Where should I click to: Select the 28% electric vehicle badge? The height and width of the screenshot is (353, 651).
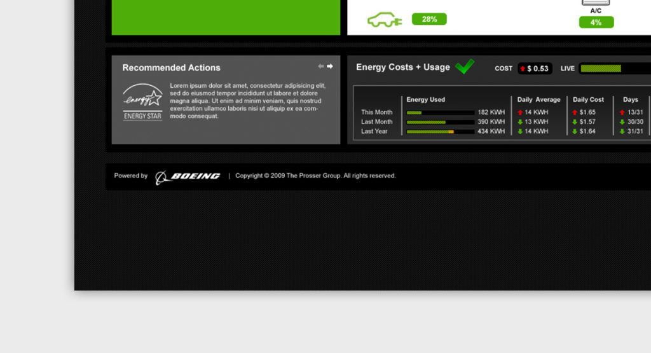[429, 19]
